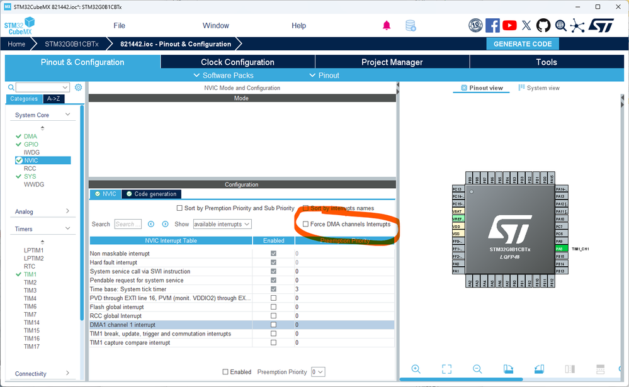The image size is (629, 387).
Task: Click the search magnifier in category panel
Action: point(11,87)
